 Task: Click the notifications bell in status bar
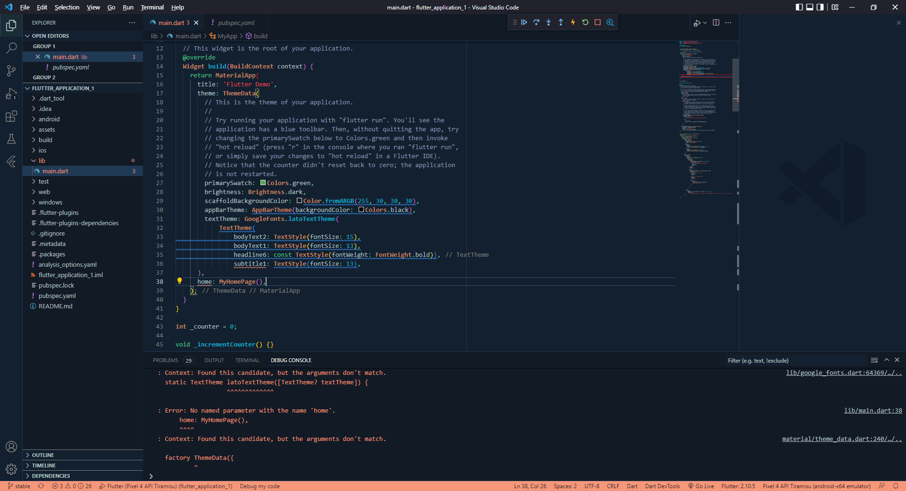[x=896, y=486]
